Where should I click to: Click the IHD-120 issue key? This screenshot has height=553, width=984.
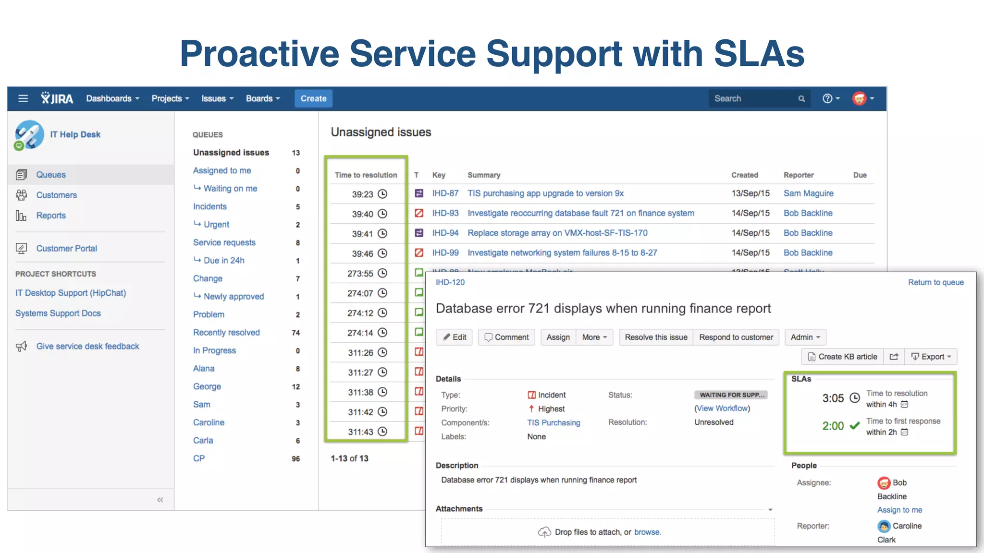coord(450,282)
